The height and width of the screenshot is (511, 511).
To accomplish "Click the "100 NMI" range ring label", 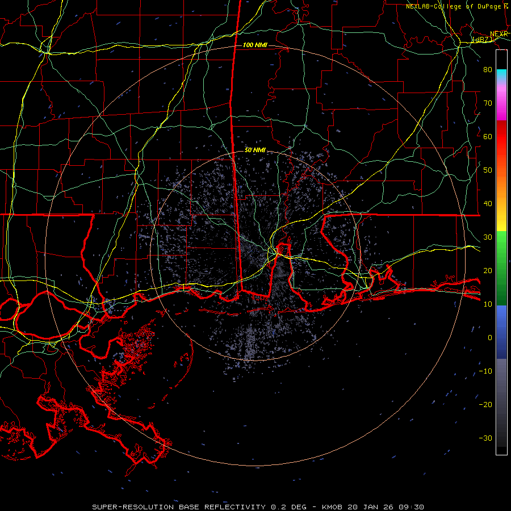I will point(255,45).
